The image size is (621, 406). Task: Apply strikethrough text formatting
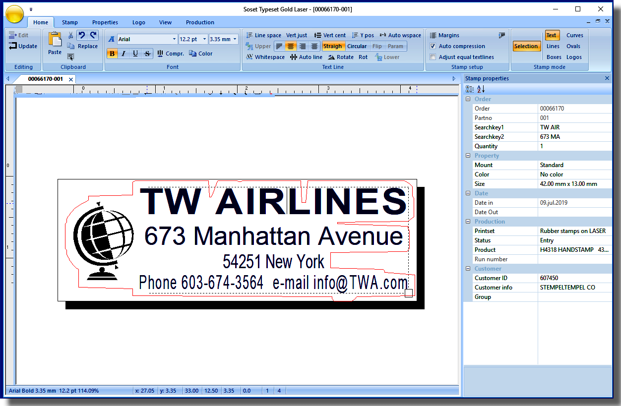[147, 54]
